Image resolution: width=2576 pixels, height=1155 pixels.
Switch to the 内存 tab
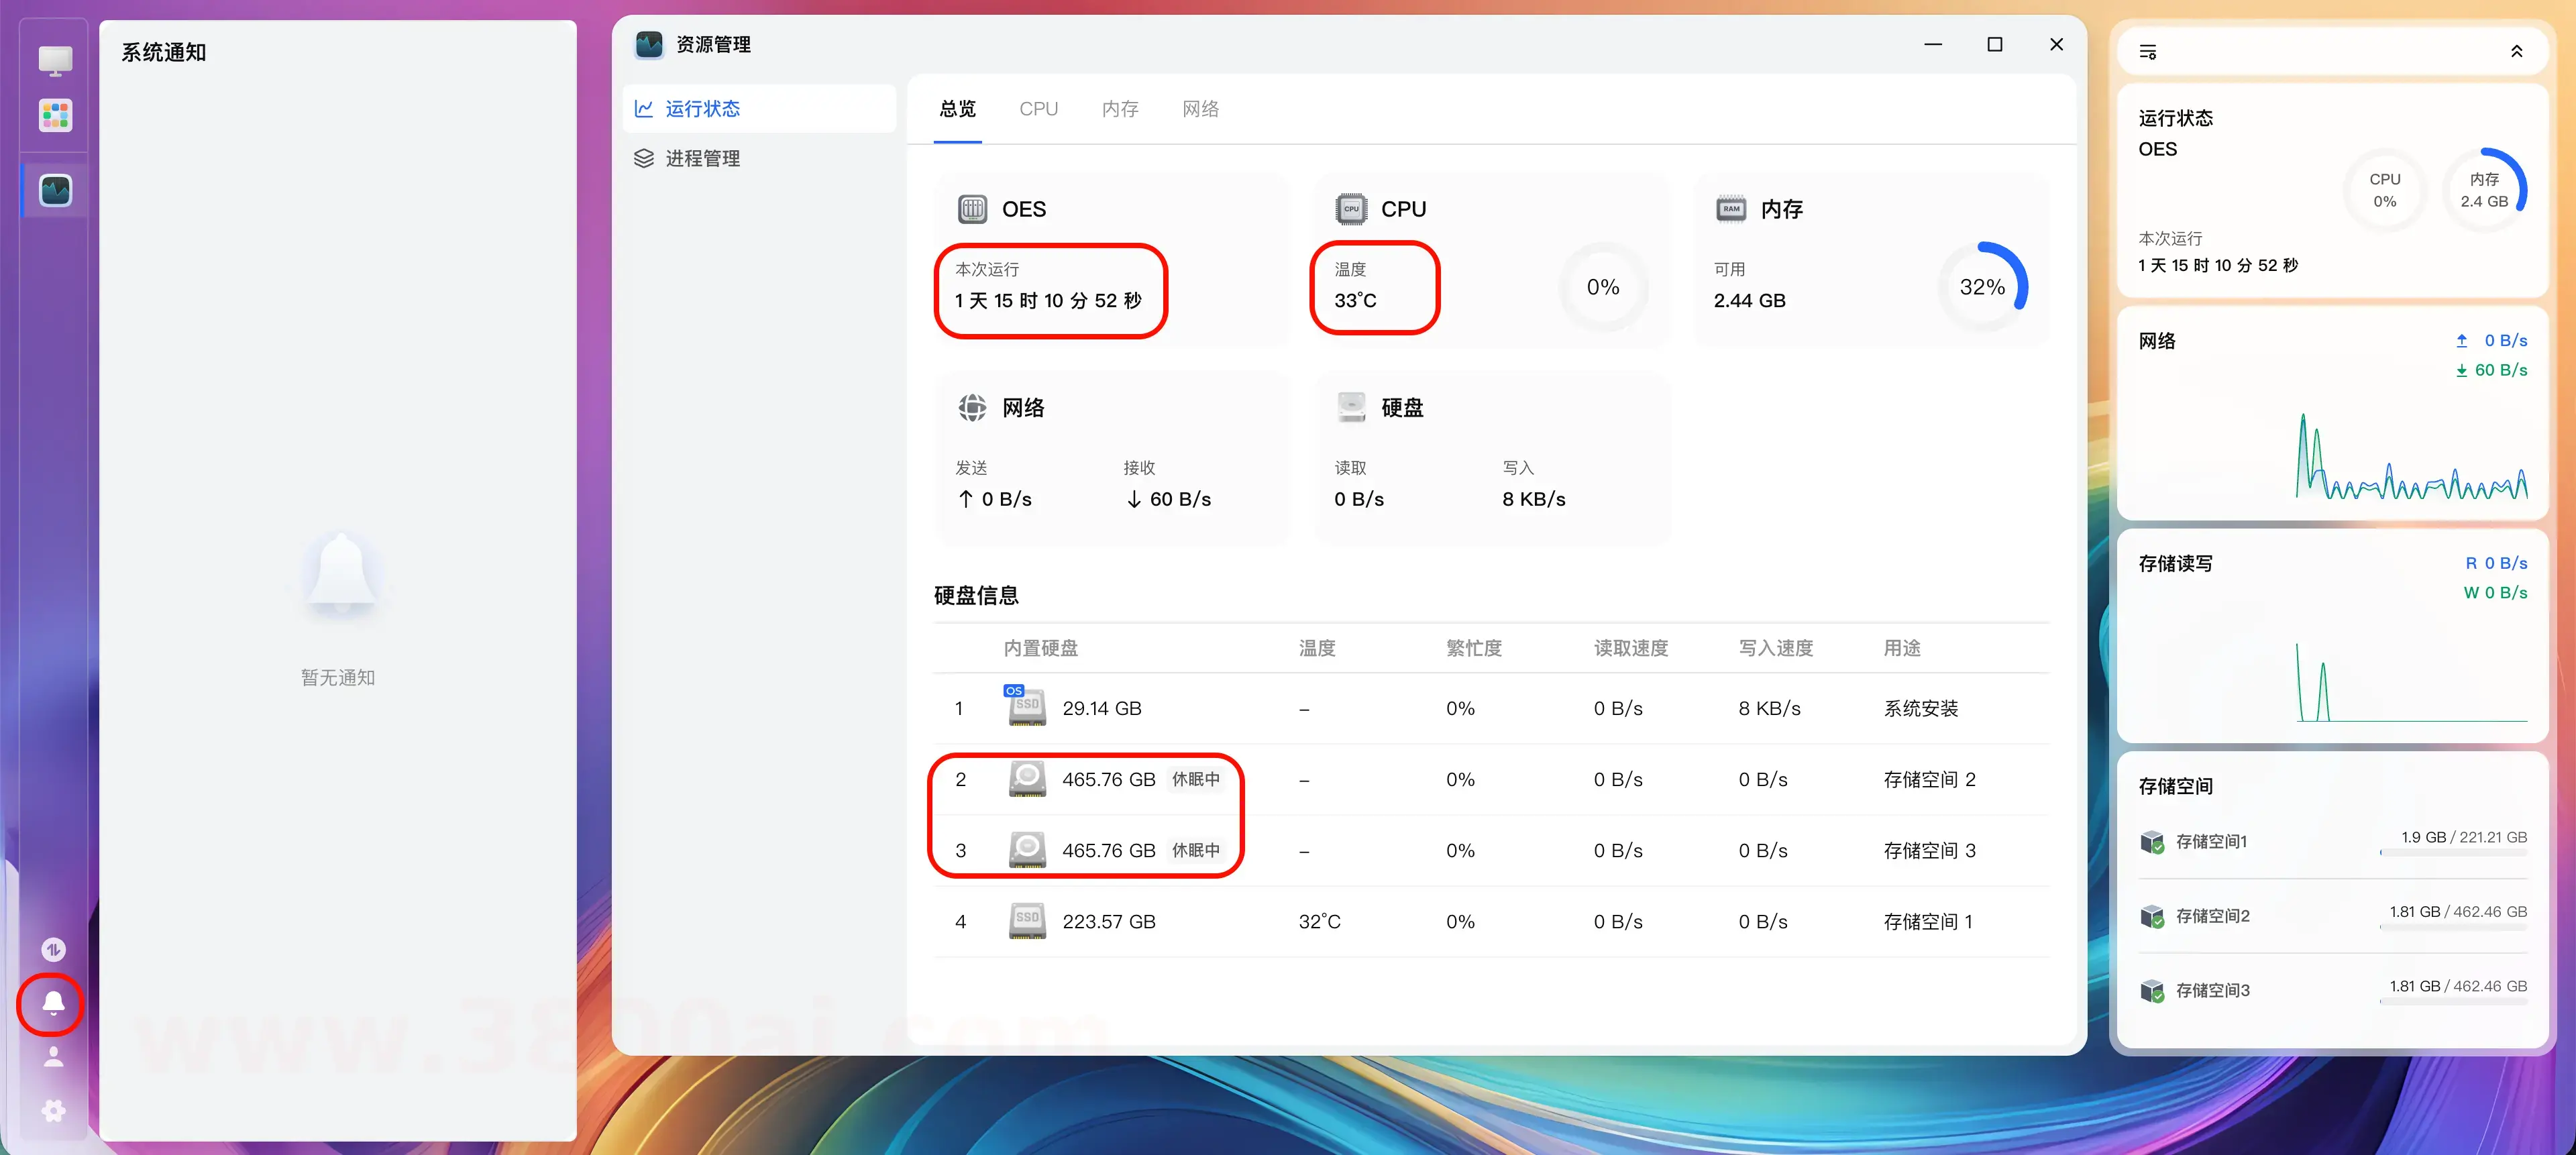[x=1119, y=109]
